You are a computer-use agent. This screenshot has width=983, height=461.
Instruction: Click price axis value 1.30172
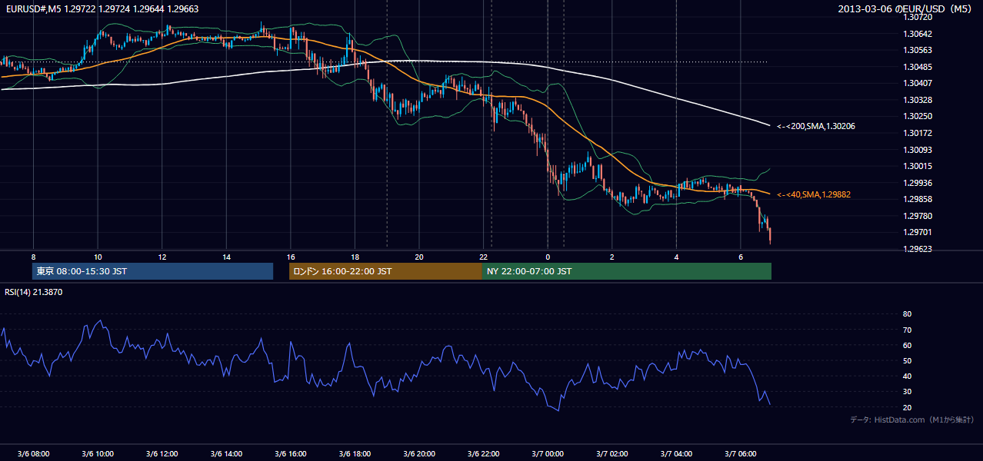tap(918, 133)
